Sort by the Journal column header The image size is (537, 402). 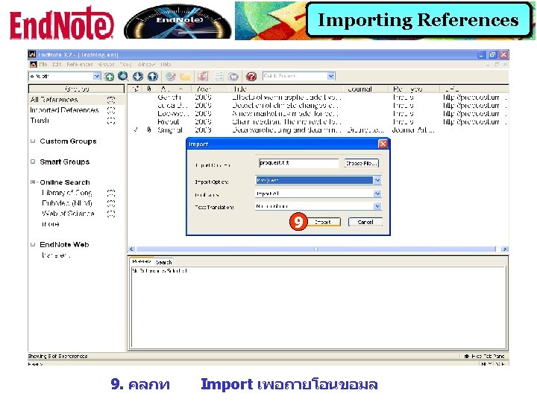point(366,89)
